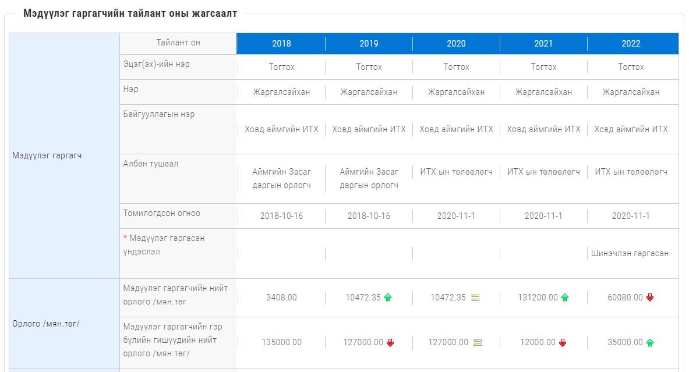The image size is (689, 372).
Task: Click the equal icon beside 127000.00 in 2020
Action: coord(478,342)
